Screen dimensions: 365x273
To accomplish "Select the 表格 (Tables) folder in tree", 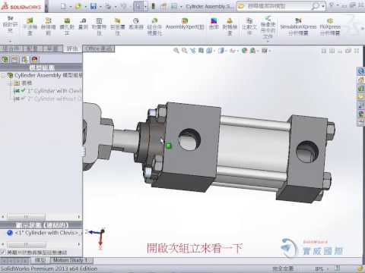I will (x=23, y=83).
